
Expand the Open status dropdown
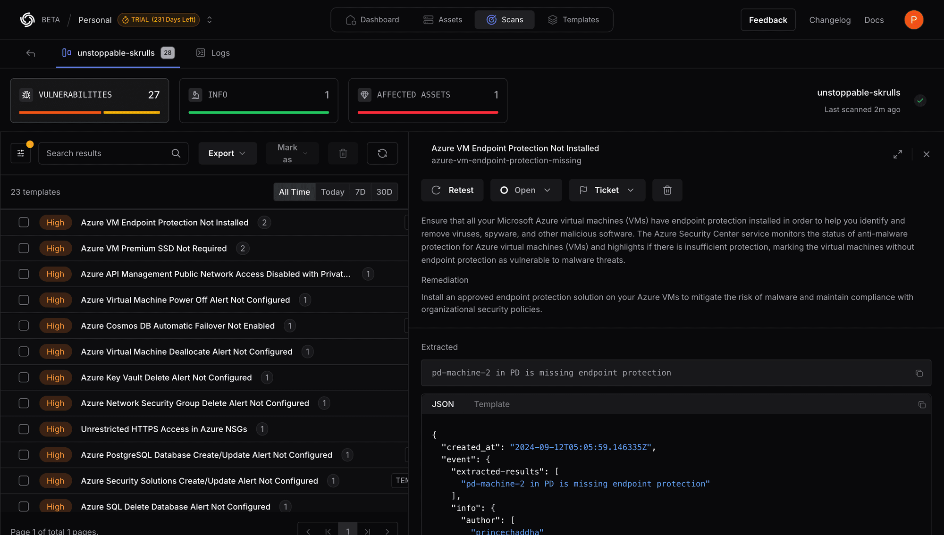pyautogui.click(x=526, y=190)
